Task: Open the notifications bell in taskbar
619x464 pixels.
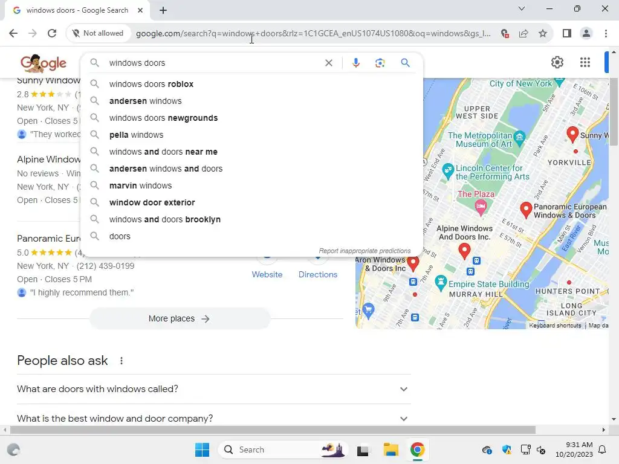Action: click(603, 449)
